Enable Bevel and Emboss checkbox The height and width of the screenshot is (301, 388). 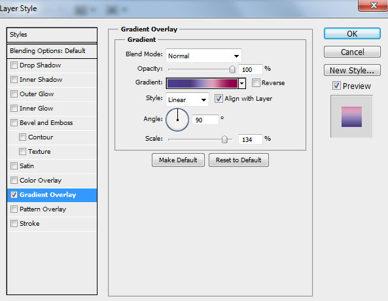pyautogui.click(x=14, y=122)
